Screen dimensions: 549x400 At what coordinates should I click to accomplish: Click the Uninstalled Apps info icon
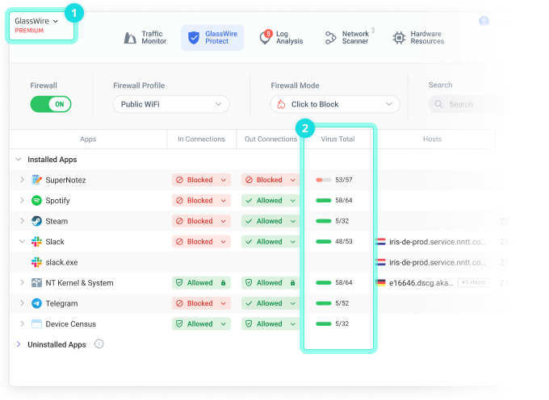coord(99,344)
